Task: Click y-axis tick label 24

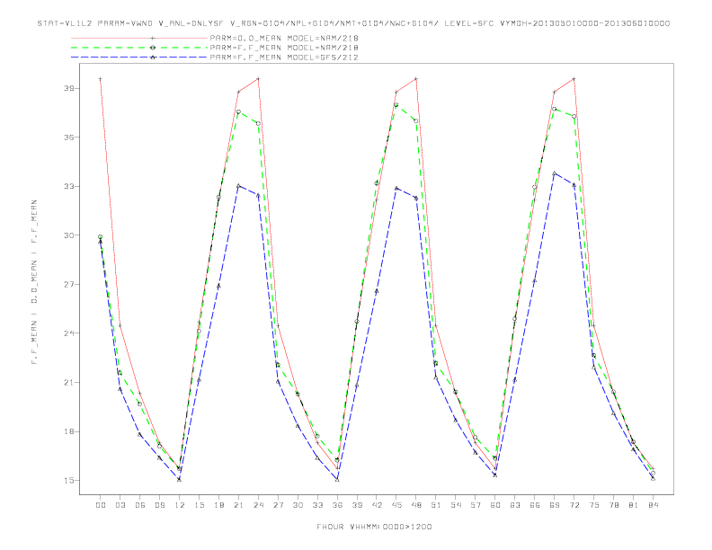Action: [x=69, y=333]
